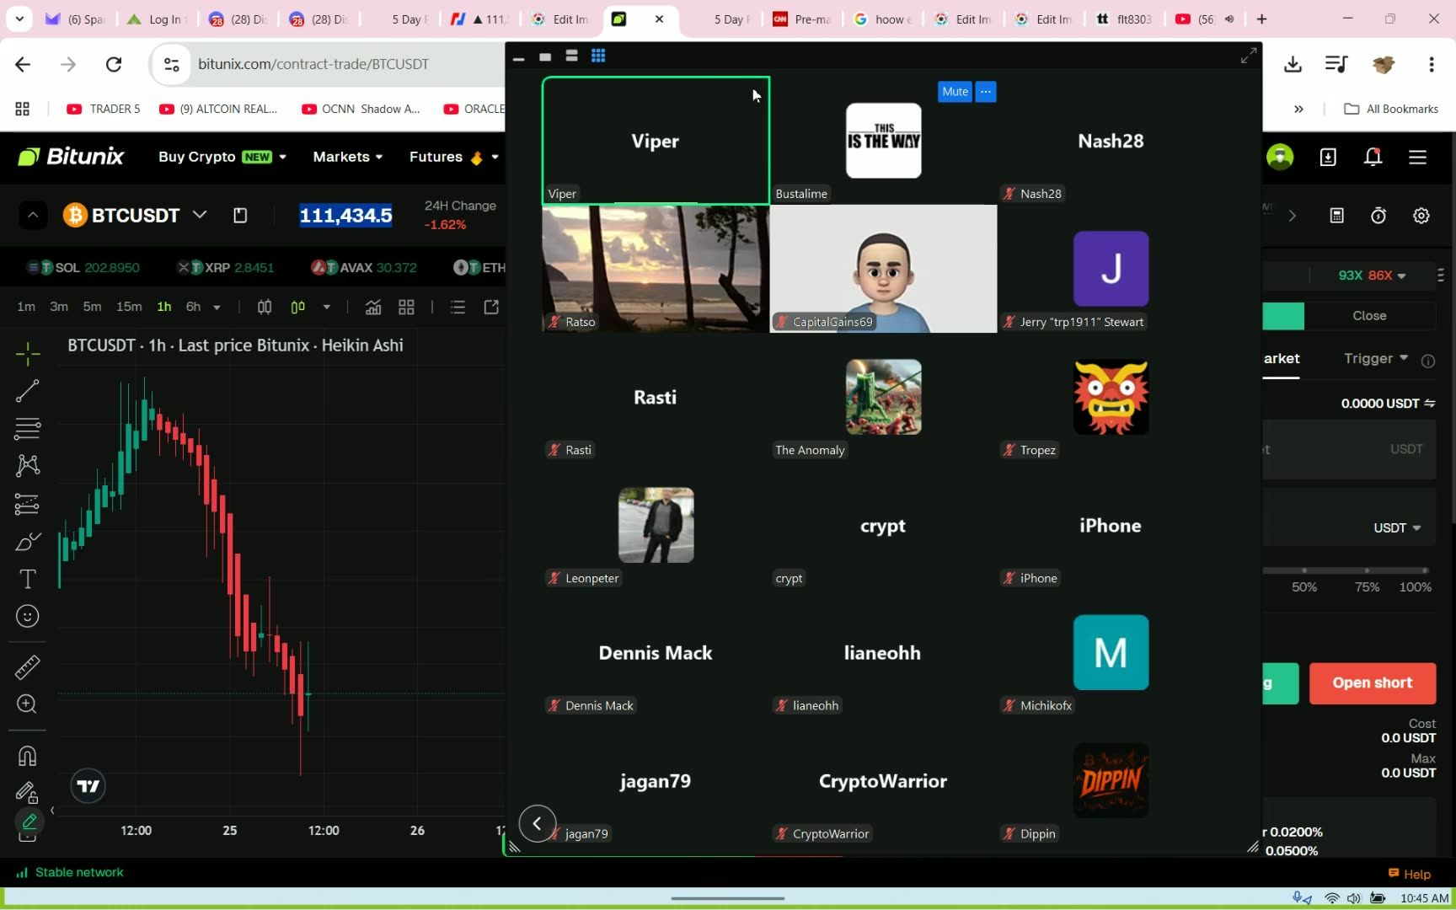Open the timer clock icon near calculator

coord(1378,216)
